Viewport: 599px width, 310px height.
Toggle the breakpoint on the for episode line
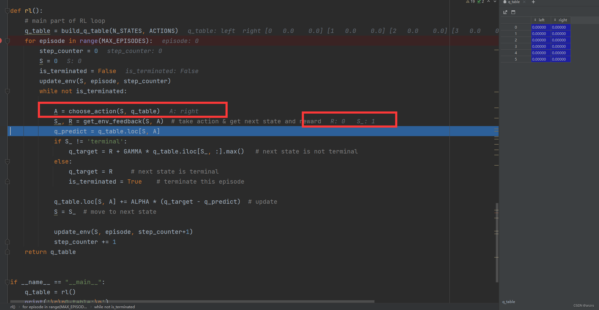tap(2, 40)
